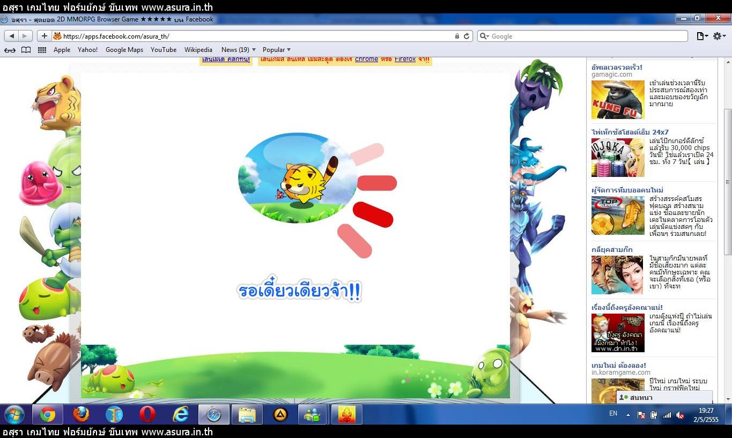Click the power plug tray icon

(x=654, y=414)
